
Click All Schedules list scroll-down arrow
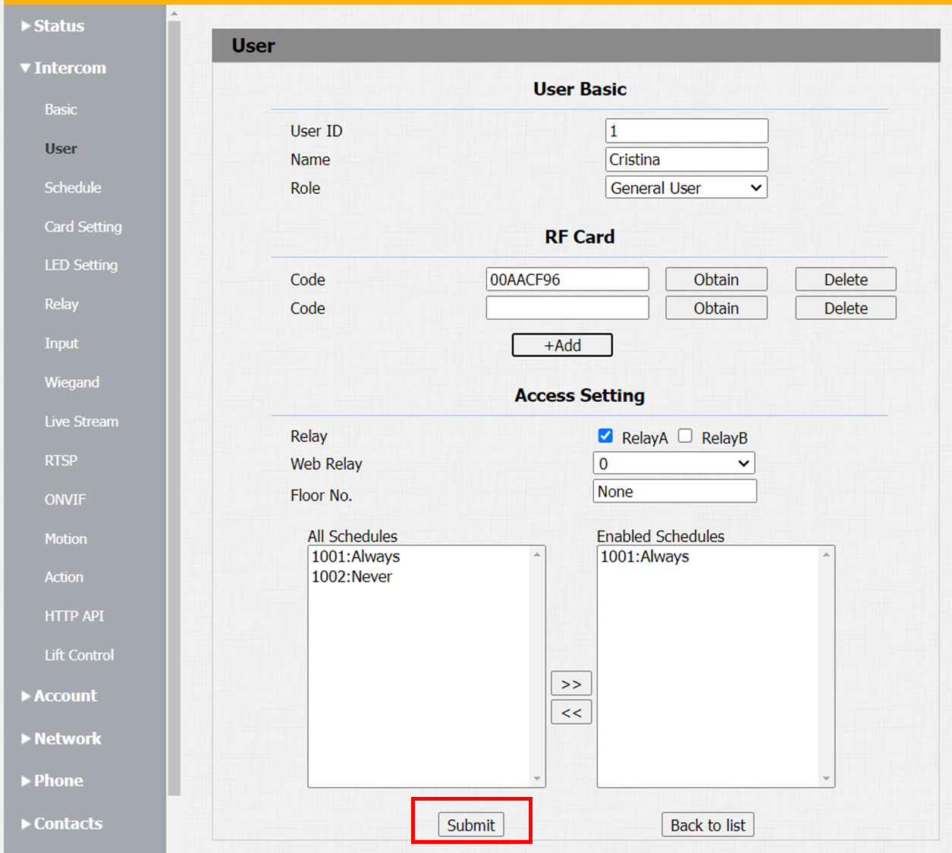coord(537,779)
